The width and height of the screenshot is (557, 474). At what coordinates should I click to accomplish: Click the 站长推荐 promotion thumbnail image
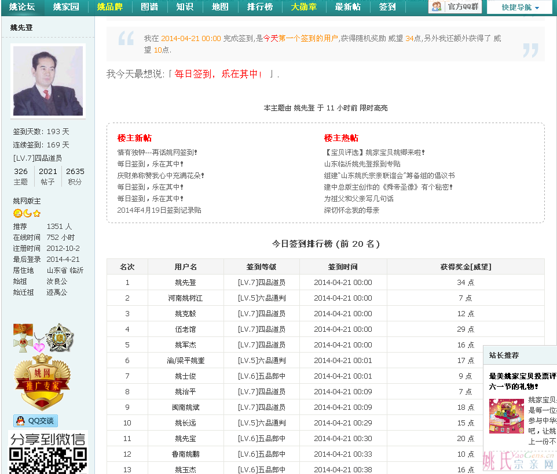506,416
